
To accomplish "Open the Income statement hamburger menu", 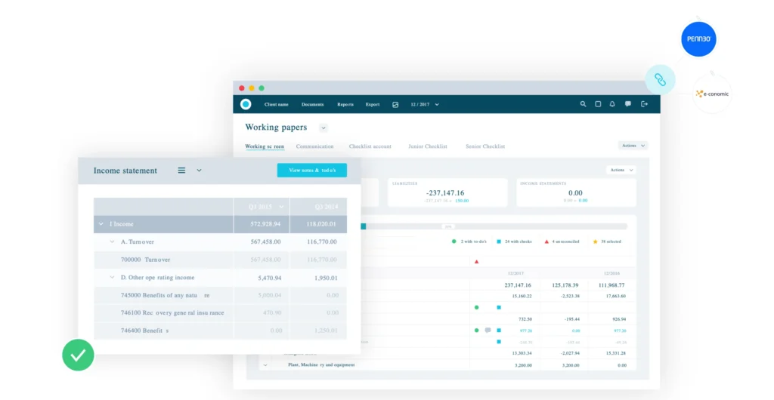I will pyautogui.click(x=181, y=171).
